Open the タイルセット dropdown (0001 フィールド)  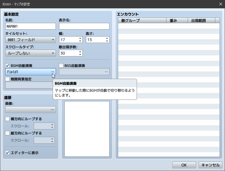click(31, 40)
